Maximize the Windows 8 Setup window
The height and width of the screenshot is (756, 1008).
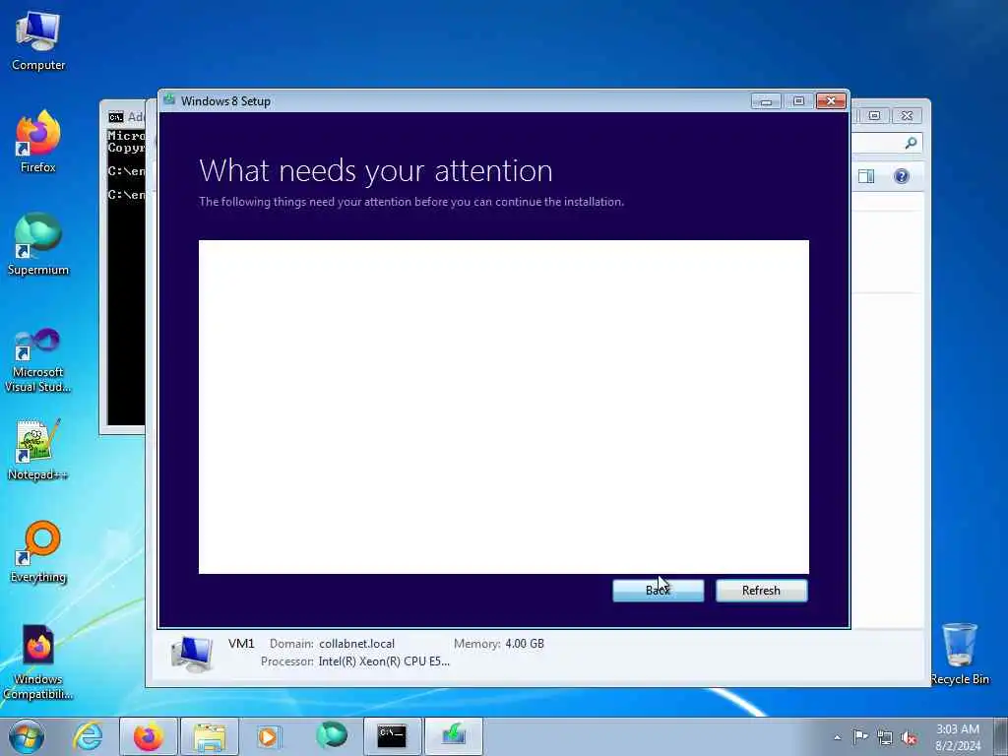pos(798,101)
